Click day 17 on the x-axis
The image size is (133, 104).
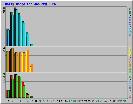tap(70, 101)
